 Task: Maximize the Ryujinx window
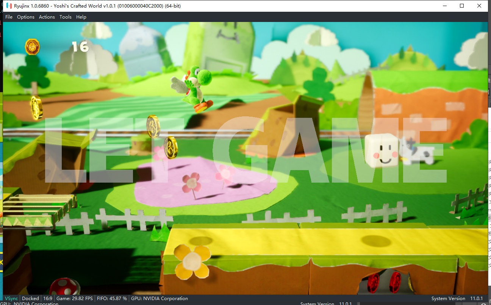click(462, 6)
